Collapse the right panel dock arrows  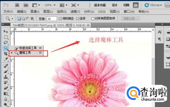pos(162,24)
